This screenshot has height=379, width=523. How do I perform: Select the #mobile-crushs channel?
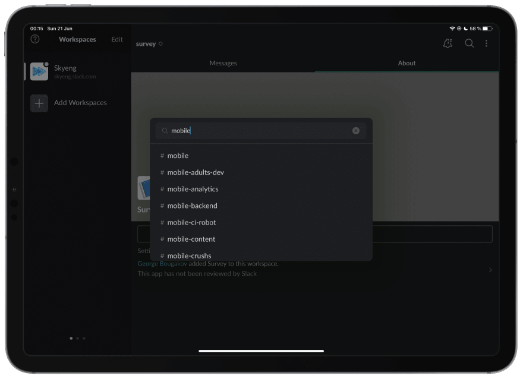pos(261,255)
